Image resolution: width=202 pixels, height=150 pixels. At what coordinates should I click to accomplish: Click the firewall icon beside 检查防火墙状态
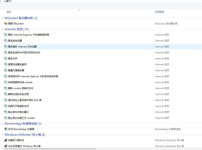(6, 140)
